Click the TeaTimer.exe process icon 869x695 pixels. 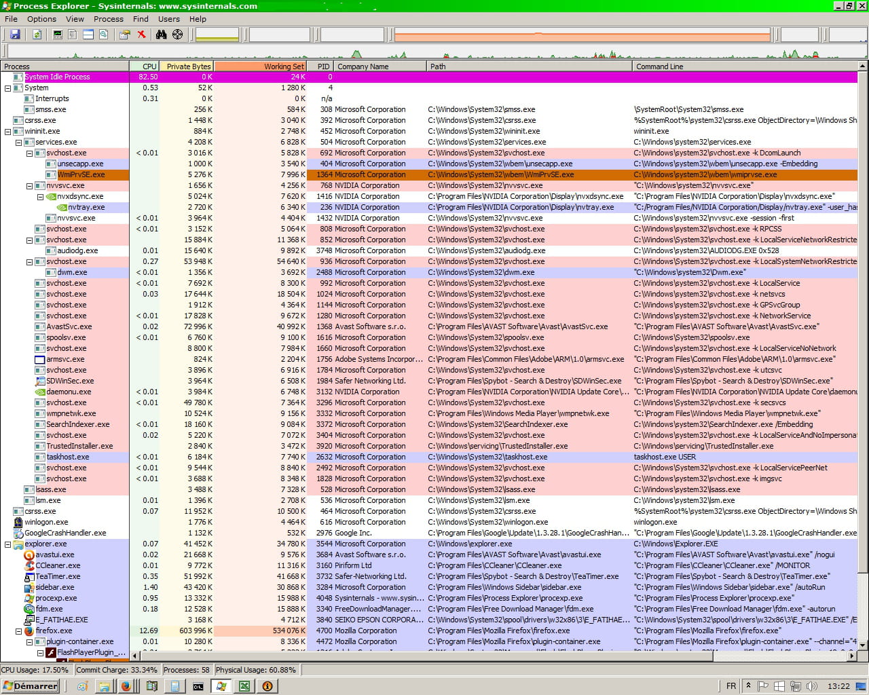[x=29, y=576]
